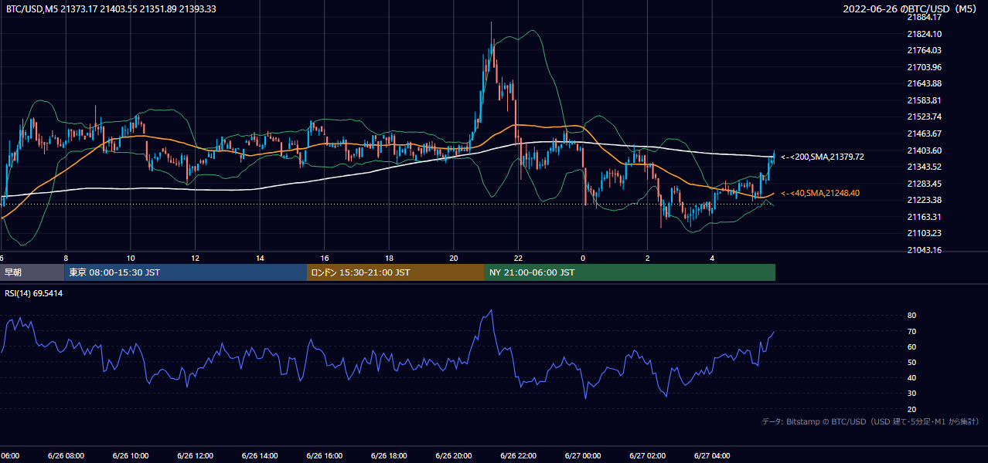
Task: Click price axis label 21163.31
Action: (924, 217)
